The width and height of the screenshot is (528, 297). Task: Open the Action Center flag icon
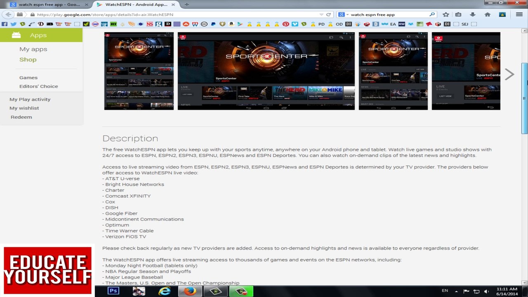[467, 291]
